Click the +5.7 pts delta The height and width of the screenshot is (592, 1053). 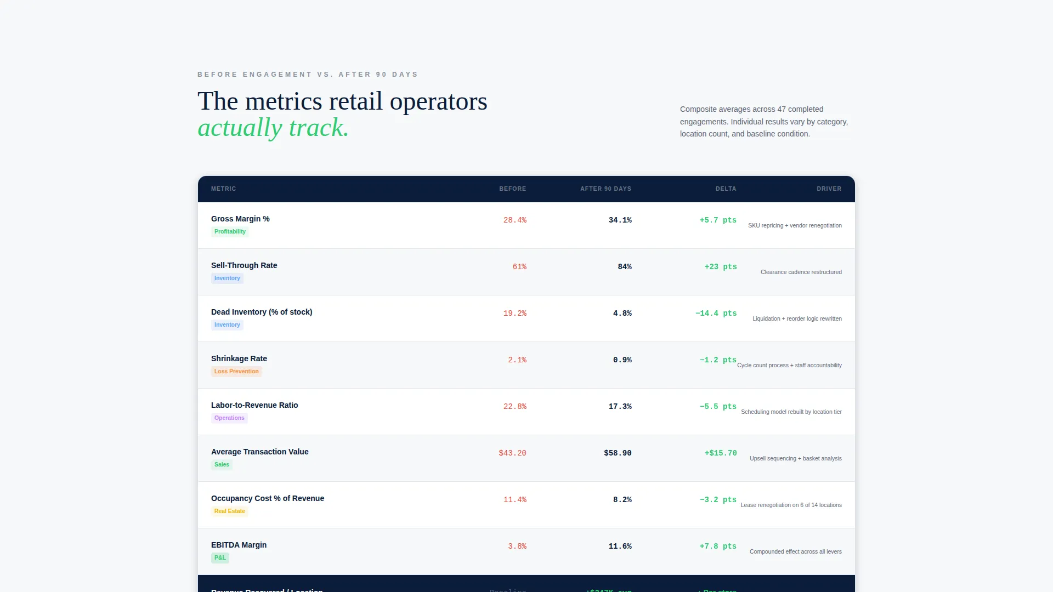coord(718,220)
